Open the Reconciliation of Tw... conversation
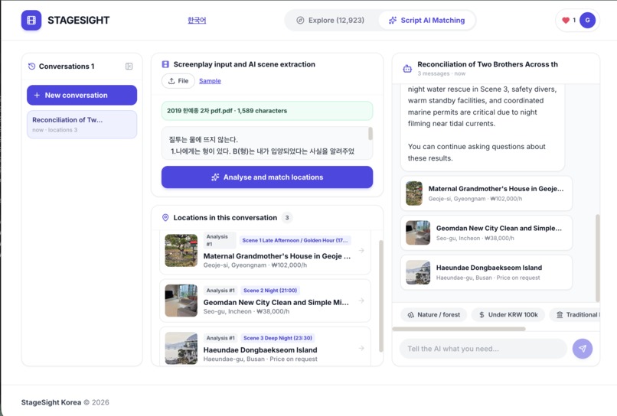 click(82, 124)
